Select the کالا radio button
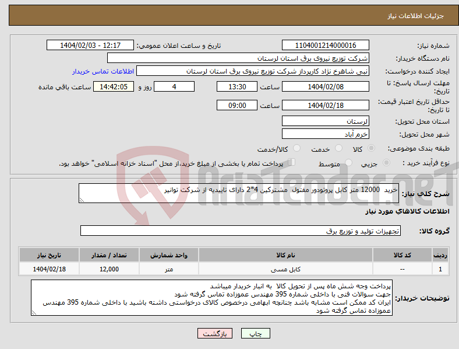 tap(371, 148)
